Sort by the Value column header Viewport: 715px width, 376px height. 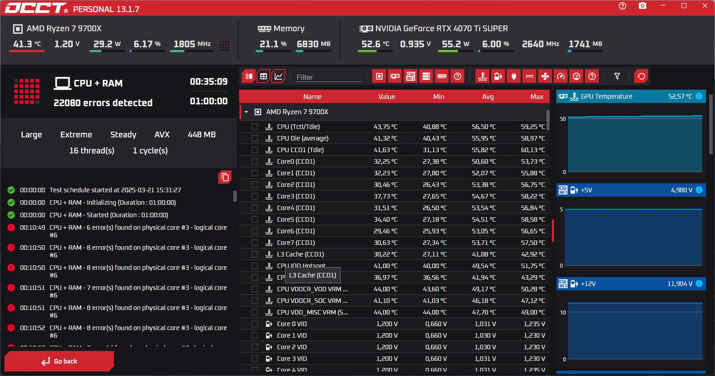pyautogui.click(x=387, y=97)
